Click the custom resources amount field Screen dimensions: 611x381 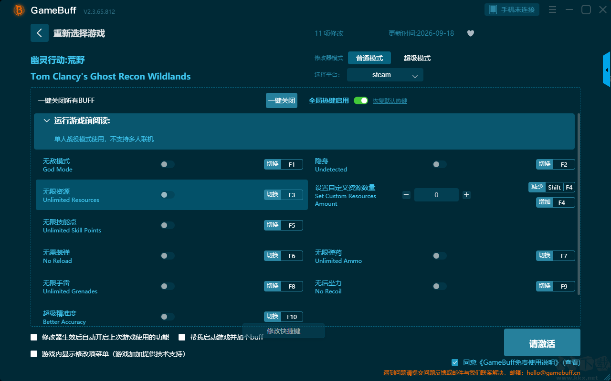coord(436,195)
